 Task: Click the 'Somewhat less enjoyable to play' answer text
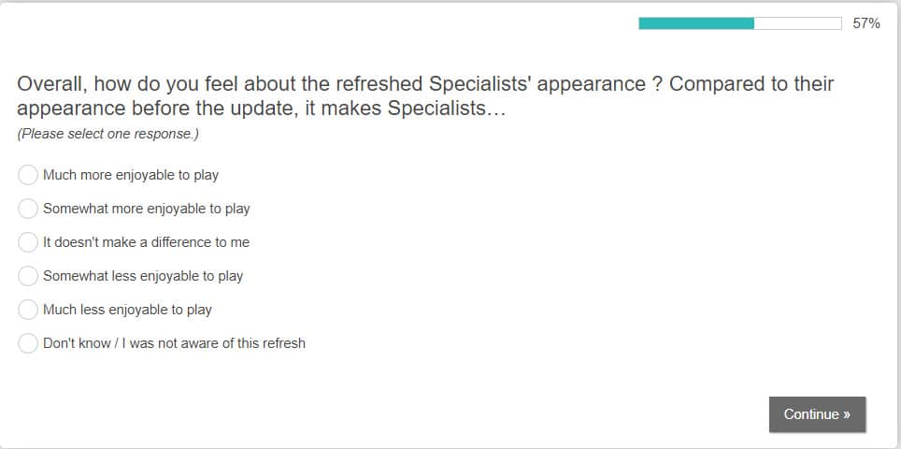[x=143, y=276]
